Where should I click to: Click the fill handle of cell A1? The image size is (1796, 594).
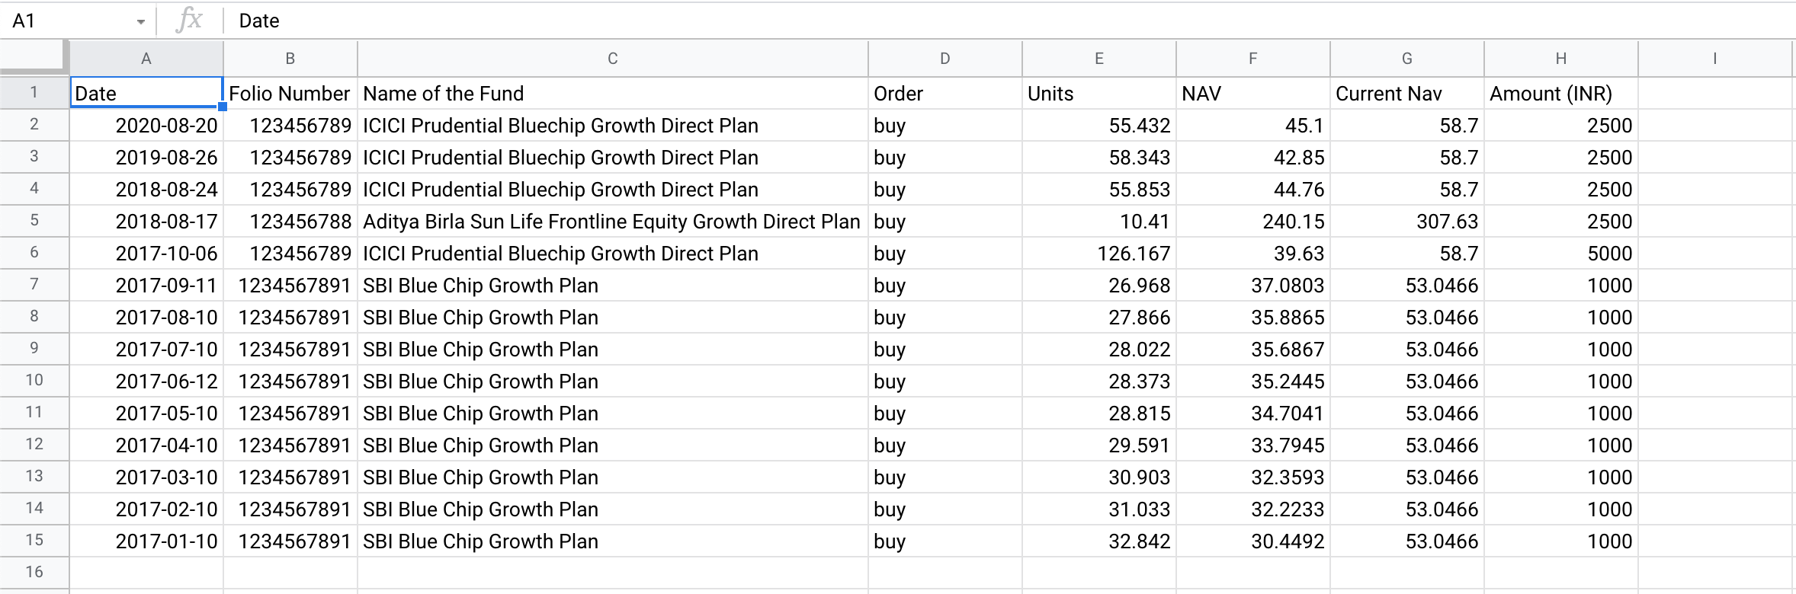click(223, 107)
